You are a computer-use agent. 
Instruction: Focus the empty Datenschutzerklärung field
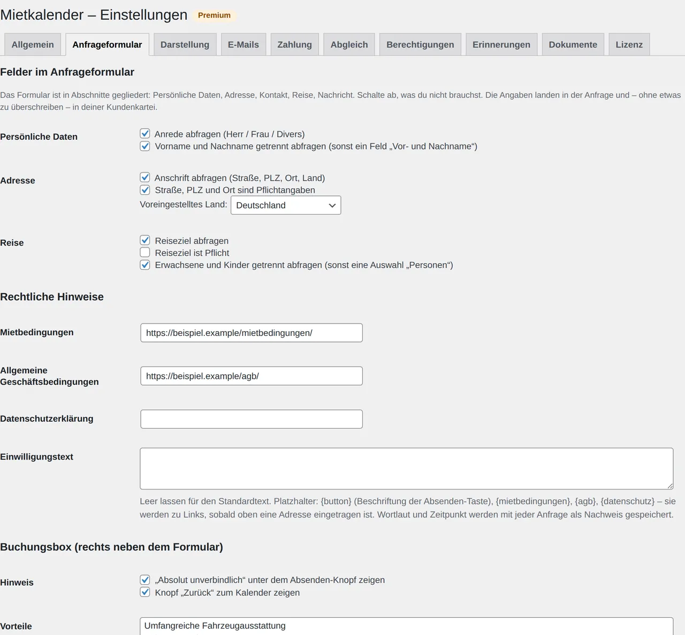click(x=252, y=419)
